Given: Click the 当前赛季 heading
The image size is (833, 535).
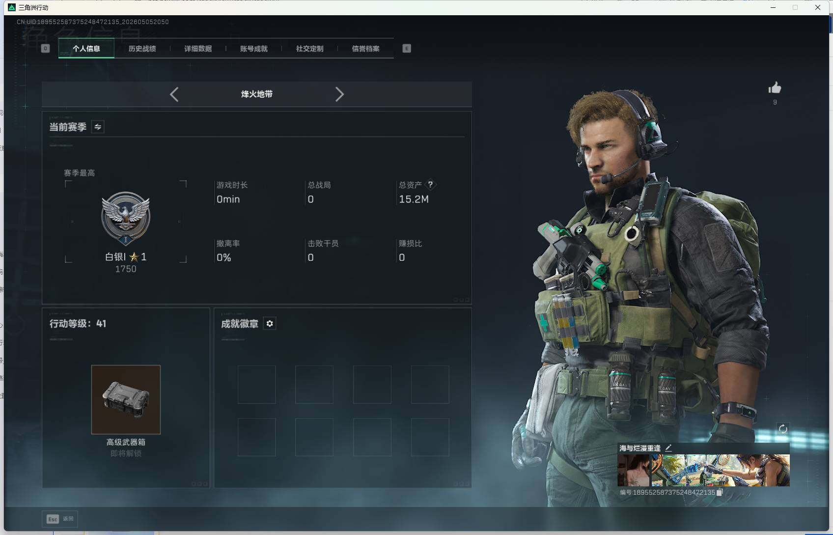Looking at the screenshot, I should (x=68, y=127).
